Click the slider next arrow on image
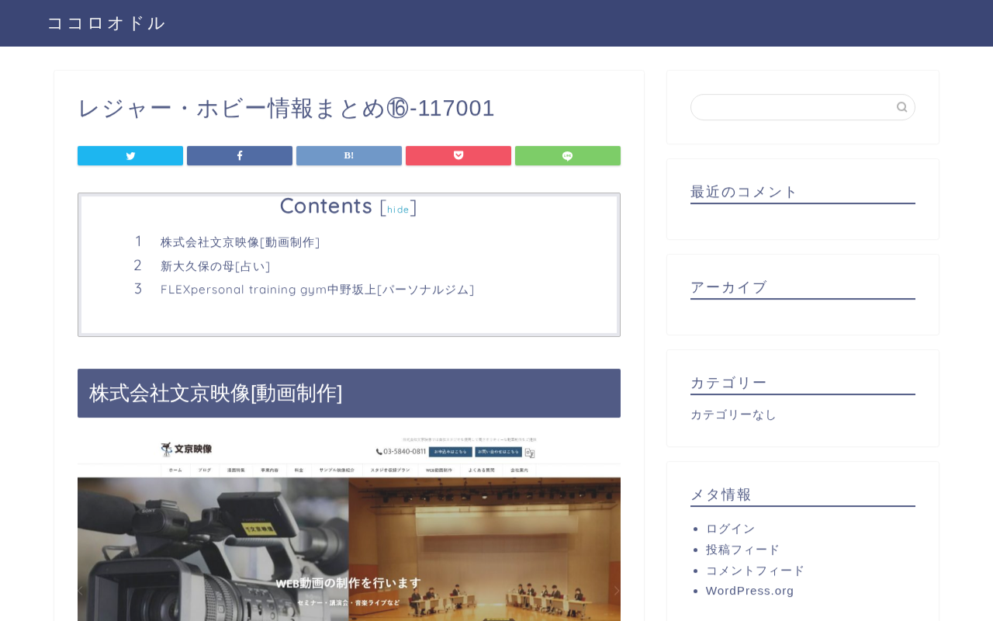The width and height of the screenshot is (993, 621). (617, 590)
